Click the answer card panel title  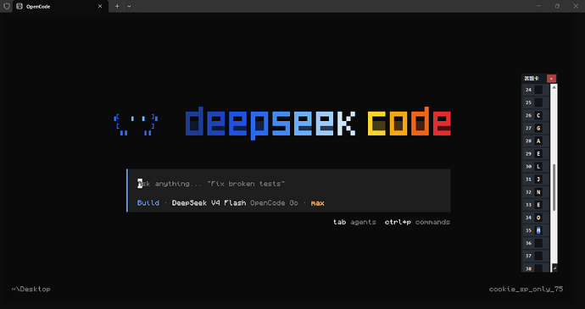[x=532, y=79]
